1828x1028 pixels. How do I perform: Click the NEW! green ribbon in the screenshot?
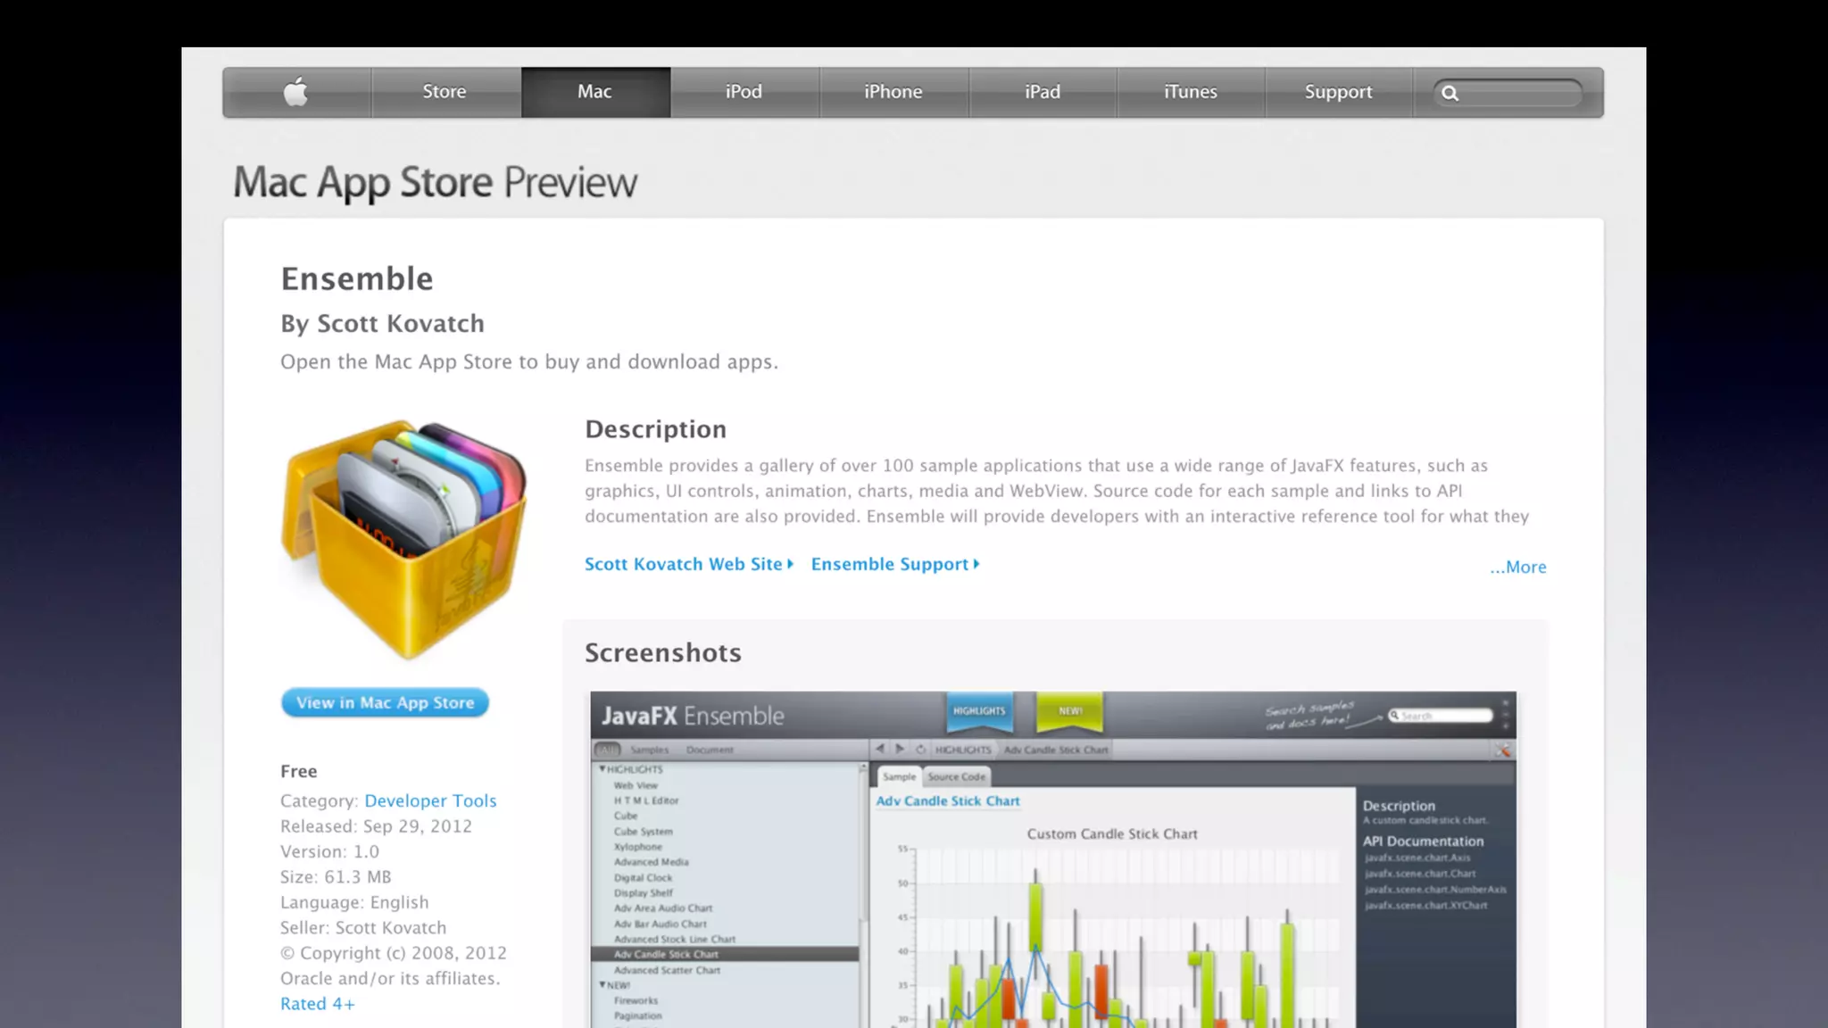(x=1069, y=711)
